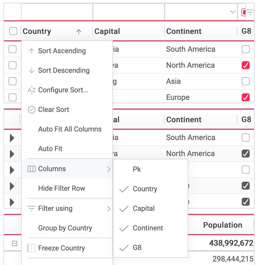Click the Clear Sort badge icon
The image size is (258, 265).
tap(31, 110)
